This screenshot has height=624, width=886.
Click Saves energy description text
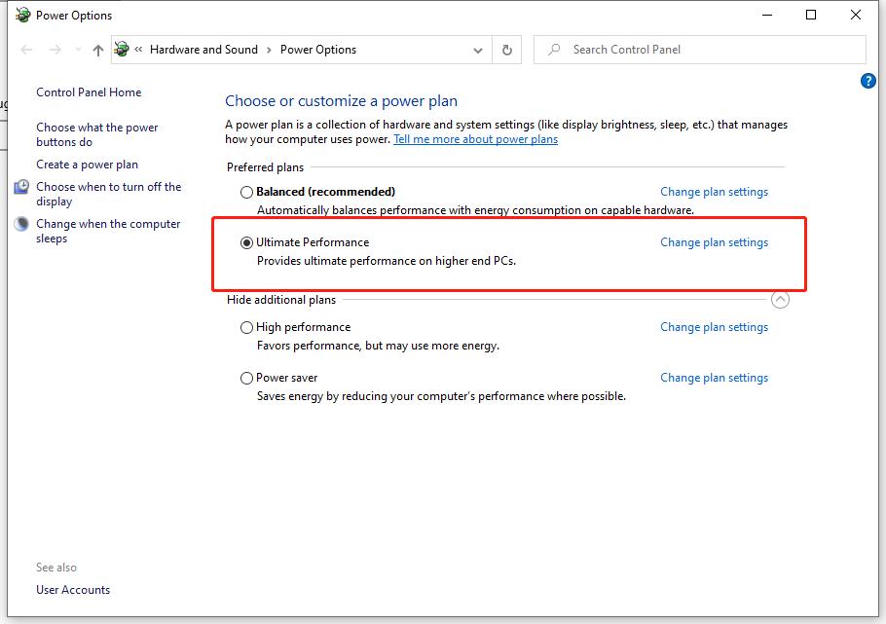pos(441,396)
